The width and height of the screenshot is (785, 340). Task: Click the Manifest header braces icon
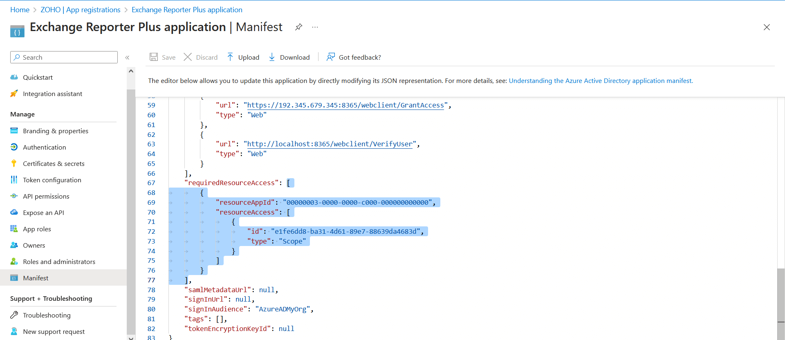coord(17,31)
